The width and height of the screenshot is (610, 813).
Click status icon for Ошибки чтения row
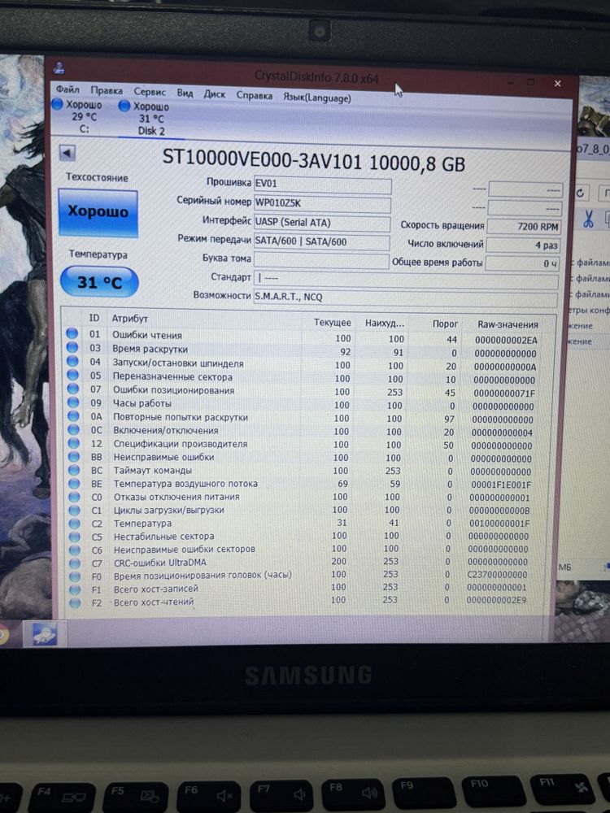click(x=72, y=333)
